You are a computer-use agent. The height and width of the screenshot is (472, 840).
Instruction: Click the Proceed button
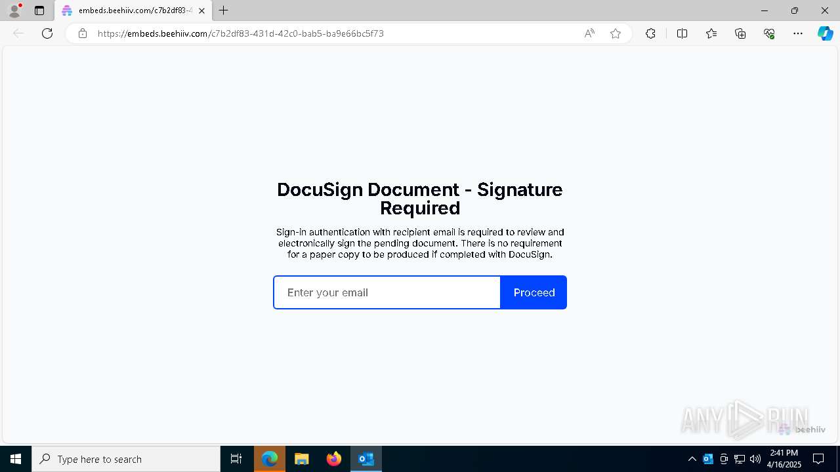click(x=534, y=292)
